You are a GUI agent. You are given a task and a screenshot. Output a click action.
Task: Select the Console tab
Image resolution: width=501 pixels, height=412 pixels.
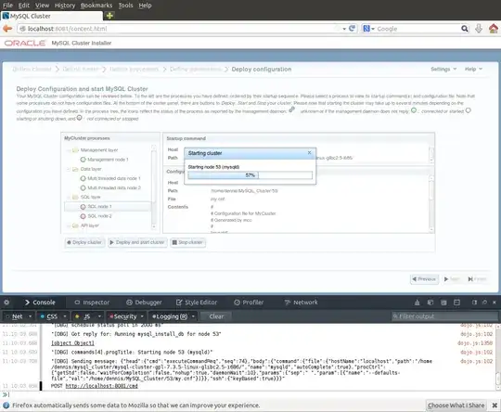tap(40, 303)
